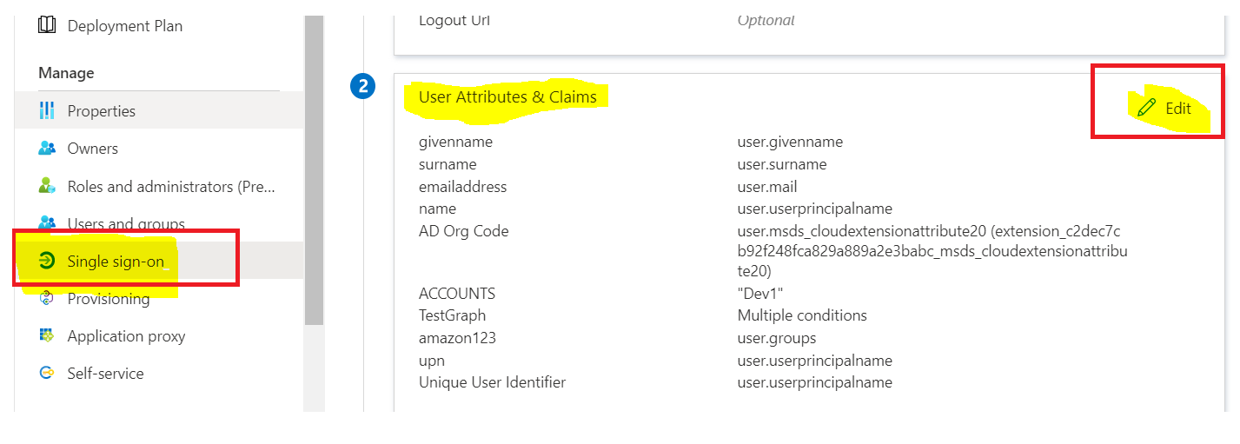Click the TestGraph claim name

pos(452,315)
